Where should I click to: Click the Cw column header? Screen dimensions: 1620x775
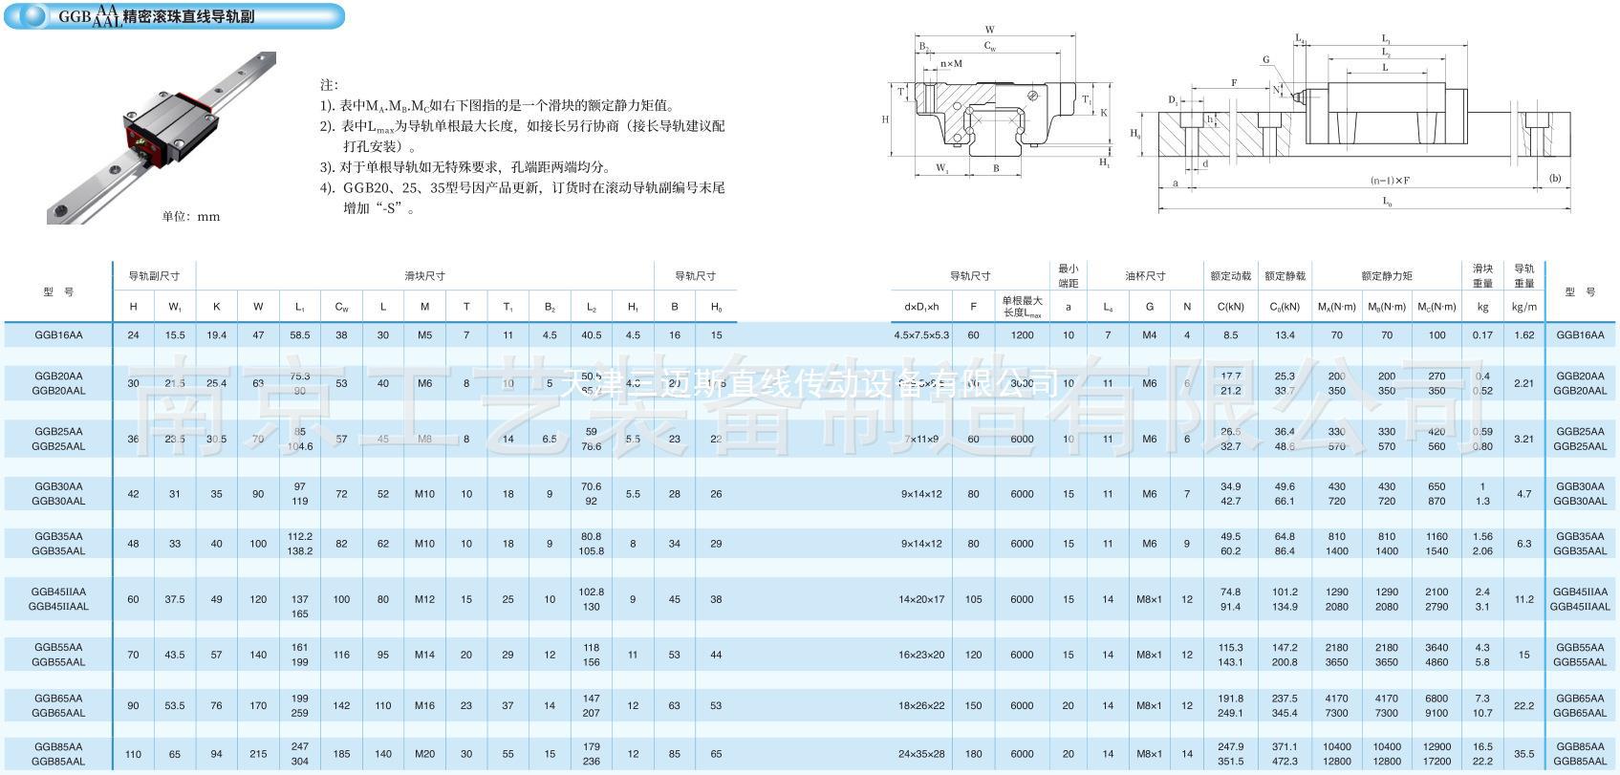[341, 307]
